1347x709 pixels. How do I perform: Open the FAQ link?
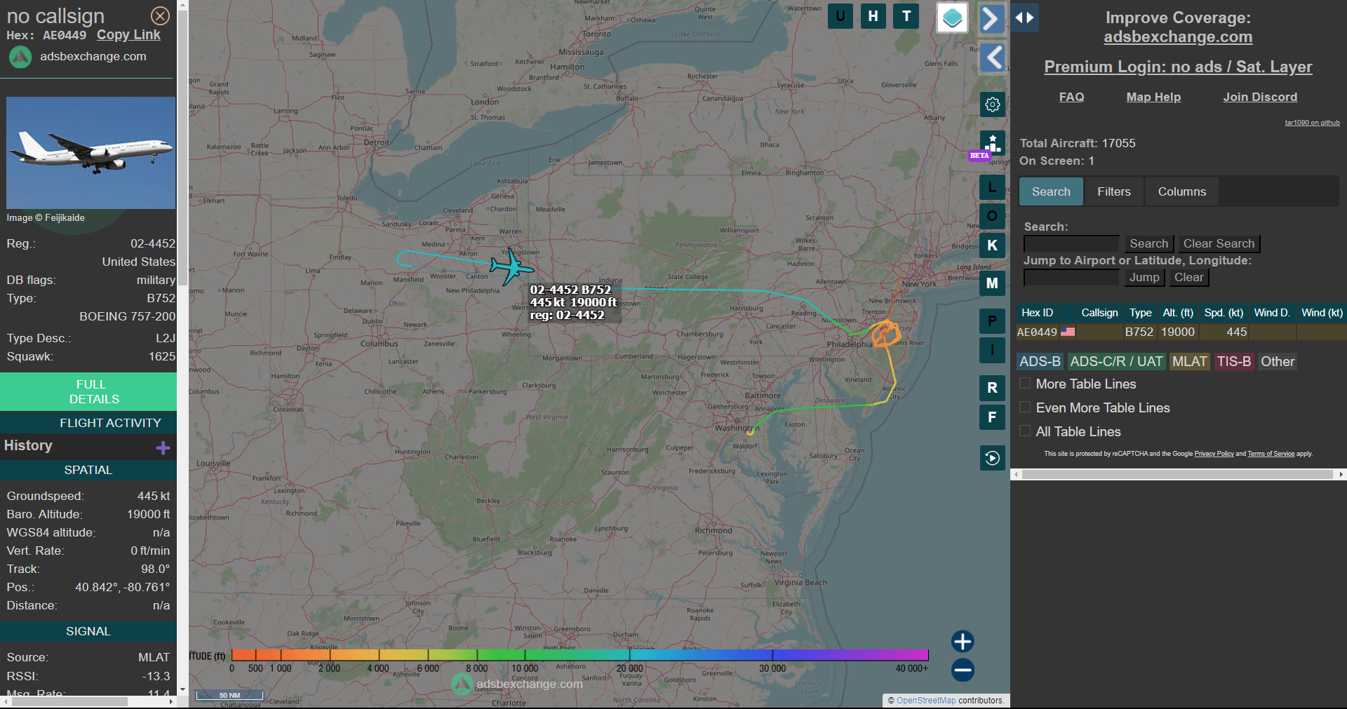coord(1071,97)
